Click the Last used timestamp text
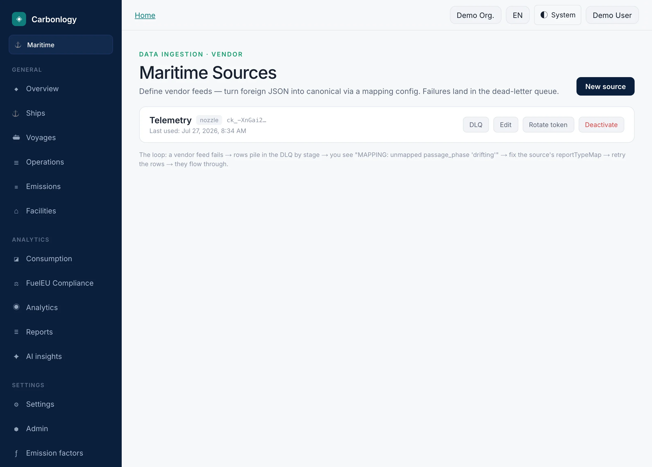The image size is (652, 467). pyautogui.click(x=198, y=131)
